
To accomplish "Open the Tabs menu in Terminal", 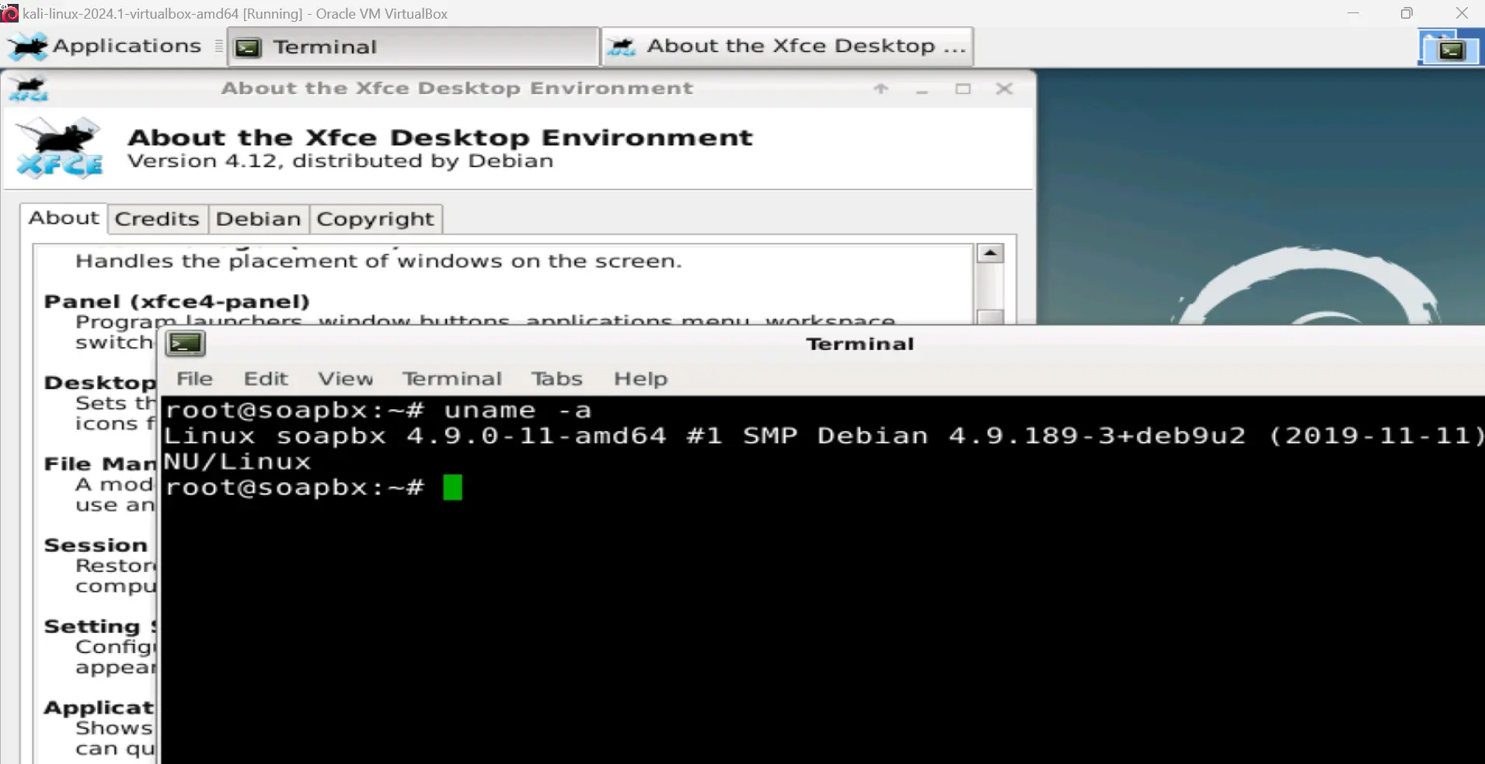I will [557, 379].
